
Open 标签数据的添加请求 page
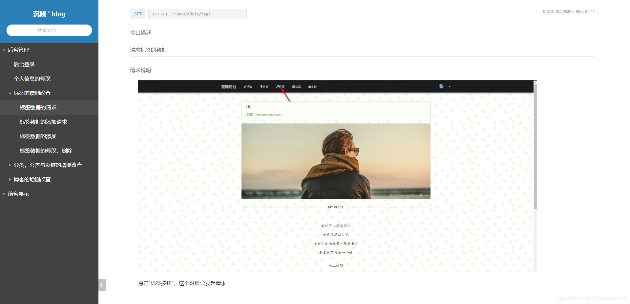(x=43, y=122)
